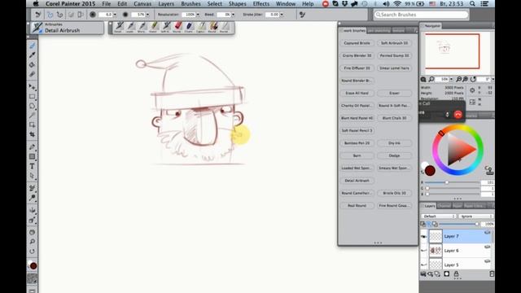Toggle visibility of Layer 5
This screenshot has height=293, width=521.
click(x=423, y=265)
